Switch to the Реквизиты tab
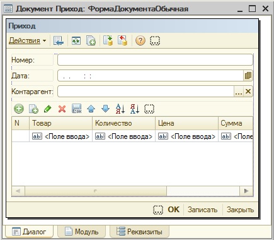This screenshot has width=274, height=240. point(139,232)
